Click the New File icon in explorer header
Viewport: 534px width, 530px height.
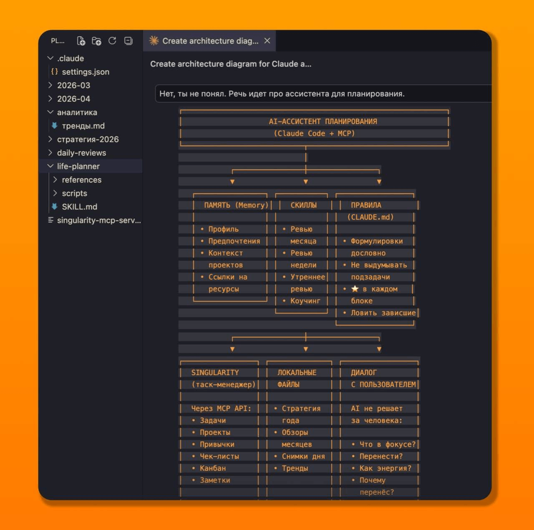81,41
